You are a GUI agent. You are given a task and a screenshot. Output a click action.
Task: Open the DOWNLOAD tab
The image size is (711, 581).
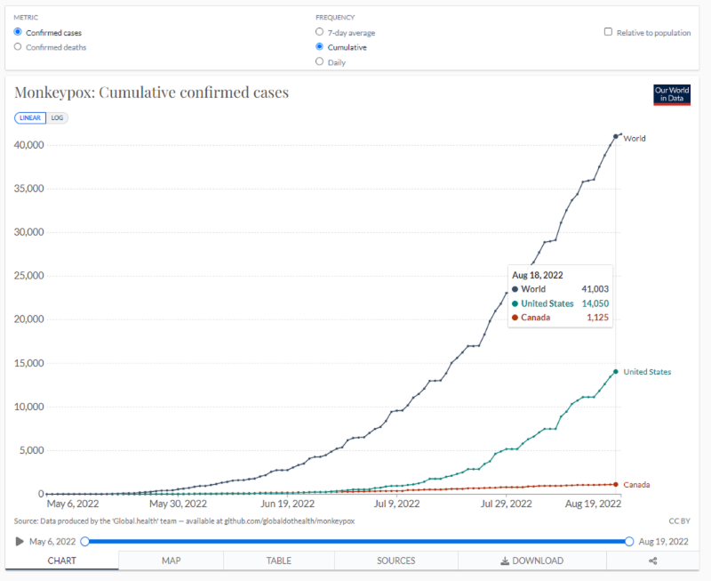coord(531,561)
